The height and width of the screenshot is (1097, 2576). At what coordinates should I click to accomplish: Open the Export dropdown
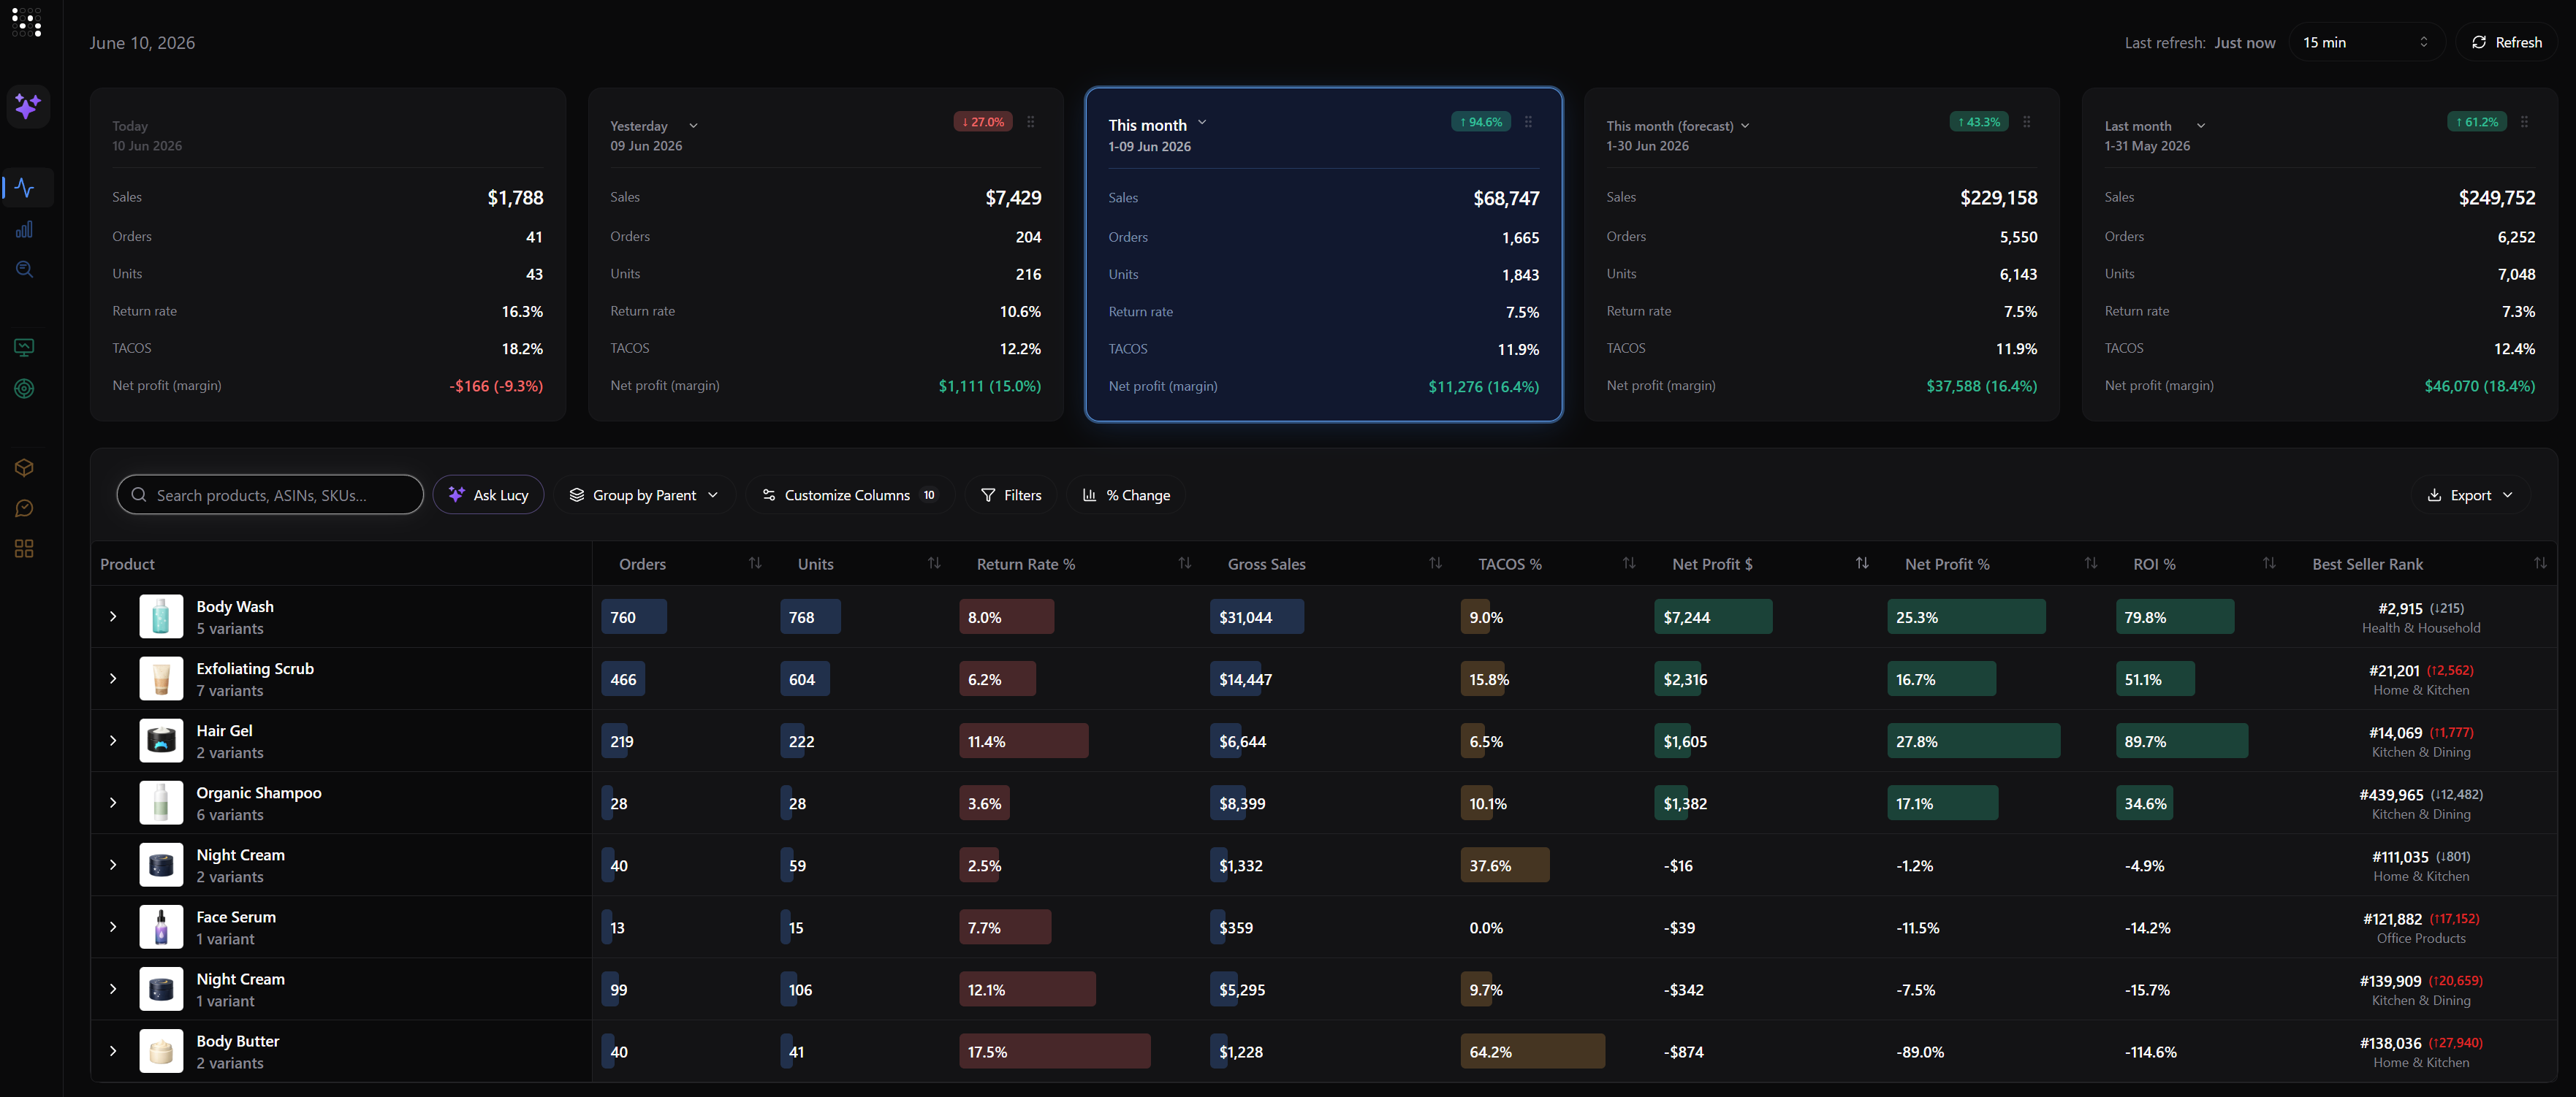tap(2471, 494)
